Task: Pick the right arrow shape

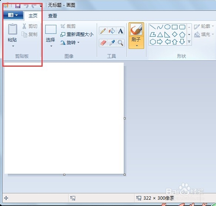Action: (x=160, y=42)
